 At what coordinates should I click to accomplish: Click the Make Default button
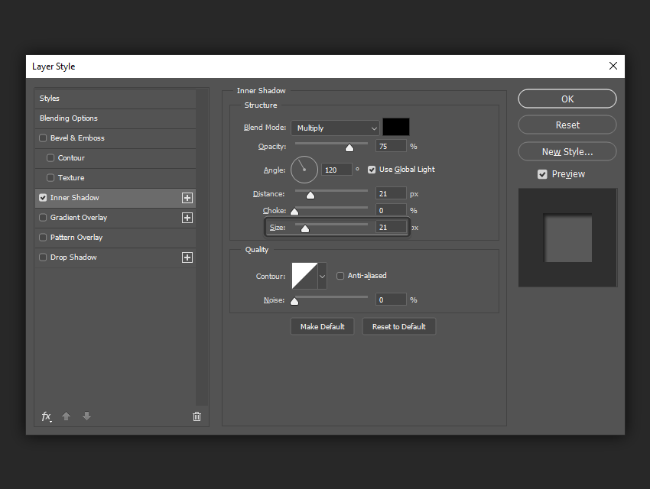coord(322,326)
